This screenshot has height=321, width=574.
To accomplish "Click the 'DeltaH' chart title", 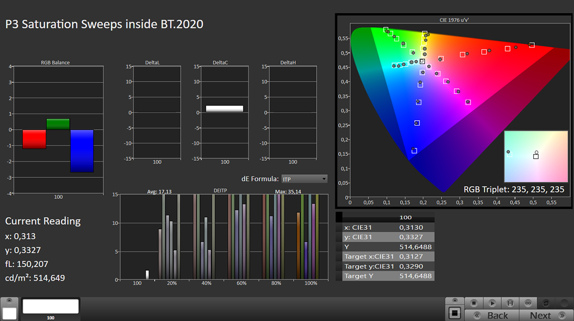I will (x=288, y=62).
